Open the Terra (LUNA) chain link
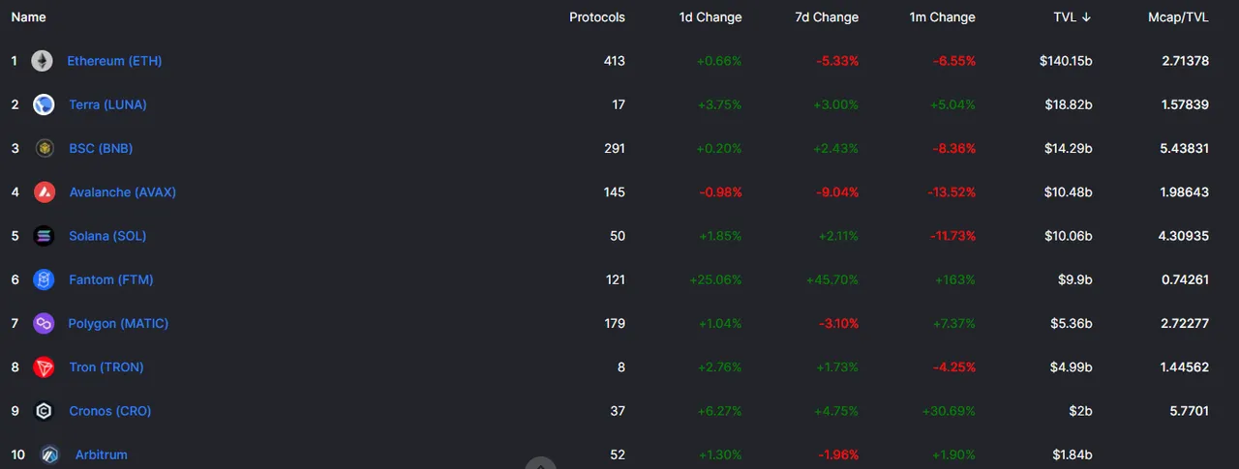 coord(107,104)
